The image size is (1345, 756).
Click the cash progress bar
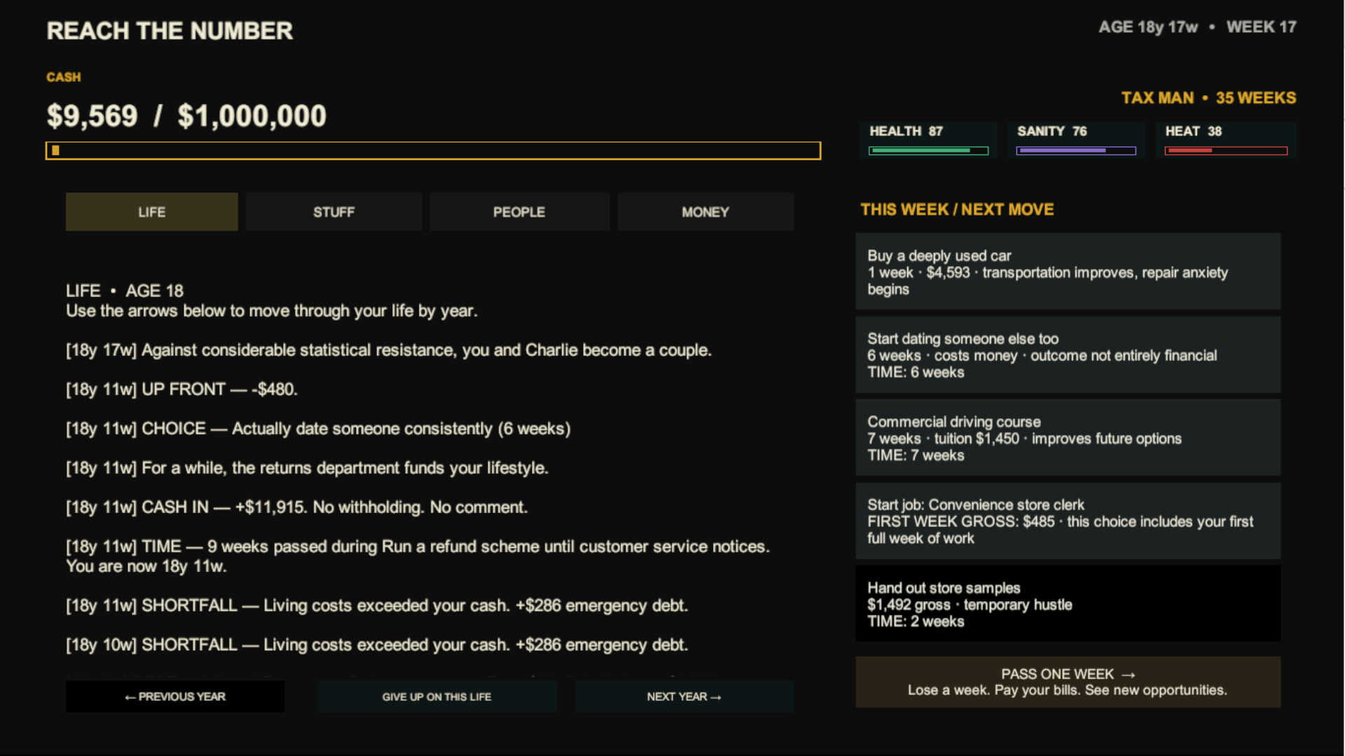pyautogui.click(x=433, y=150)
